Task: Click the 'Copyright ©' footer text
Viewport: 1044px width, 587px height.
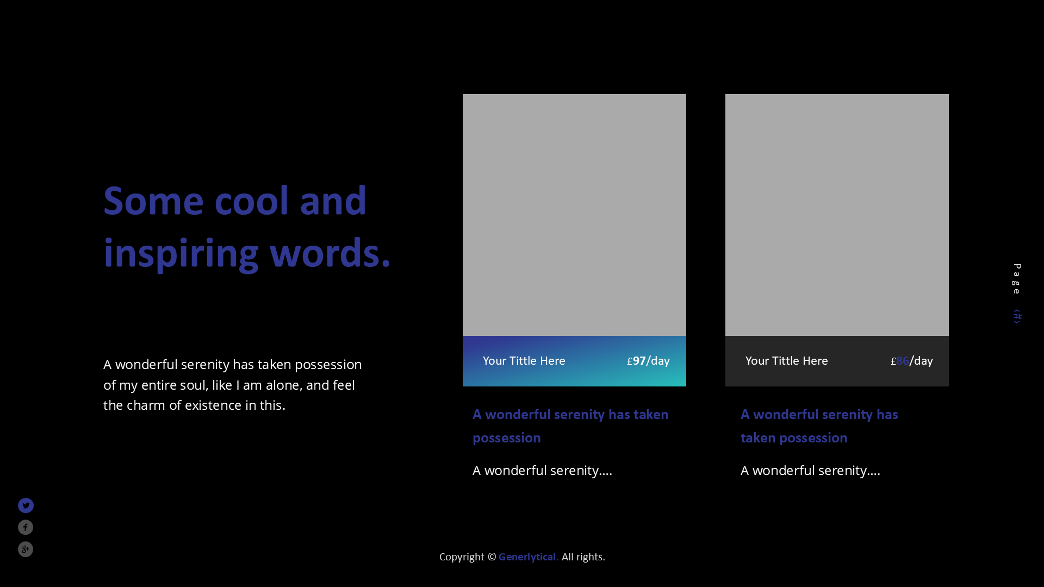Action: point(467,557)
